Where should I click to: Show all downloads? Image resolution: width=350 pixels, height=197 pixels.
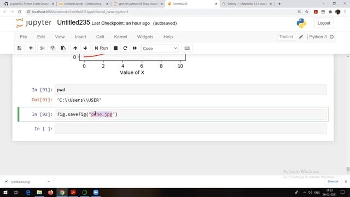pos(333,182)
